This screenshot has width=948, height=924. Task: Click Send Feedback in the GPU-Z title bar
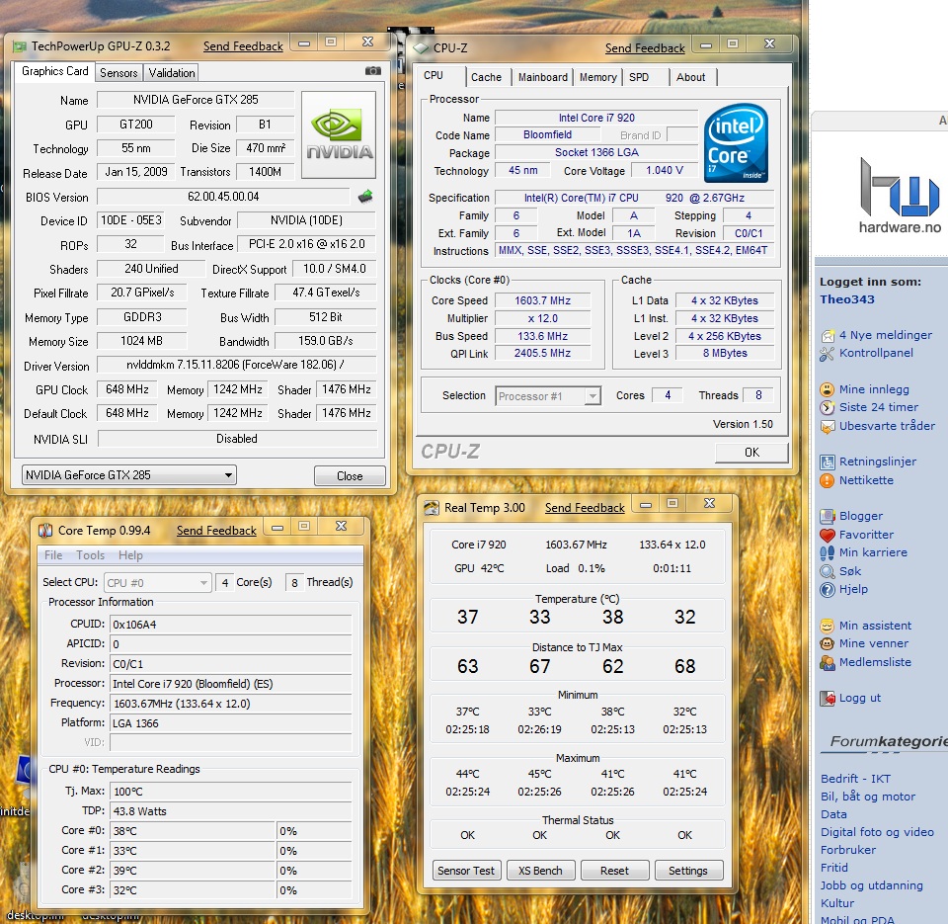pos(243,46)
